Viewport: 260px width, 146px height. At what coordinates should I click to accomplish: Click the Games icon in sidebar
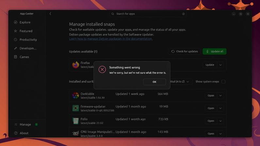pos(15,57)
